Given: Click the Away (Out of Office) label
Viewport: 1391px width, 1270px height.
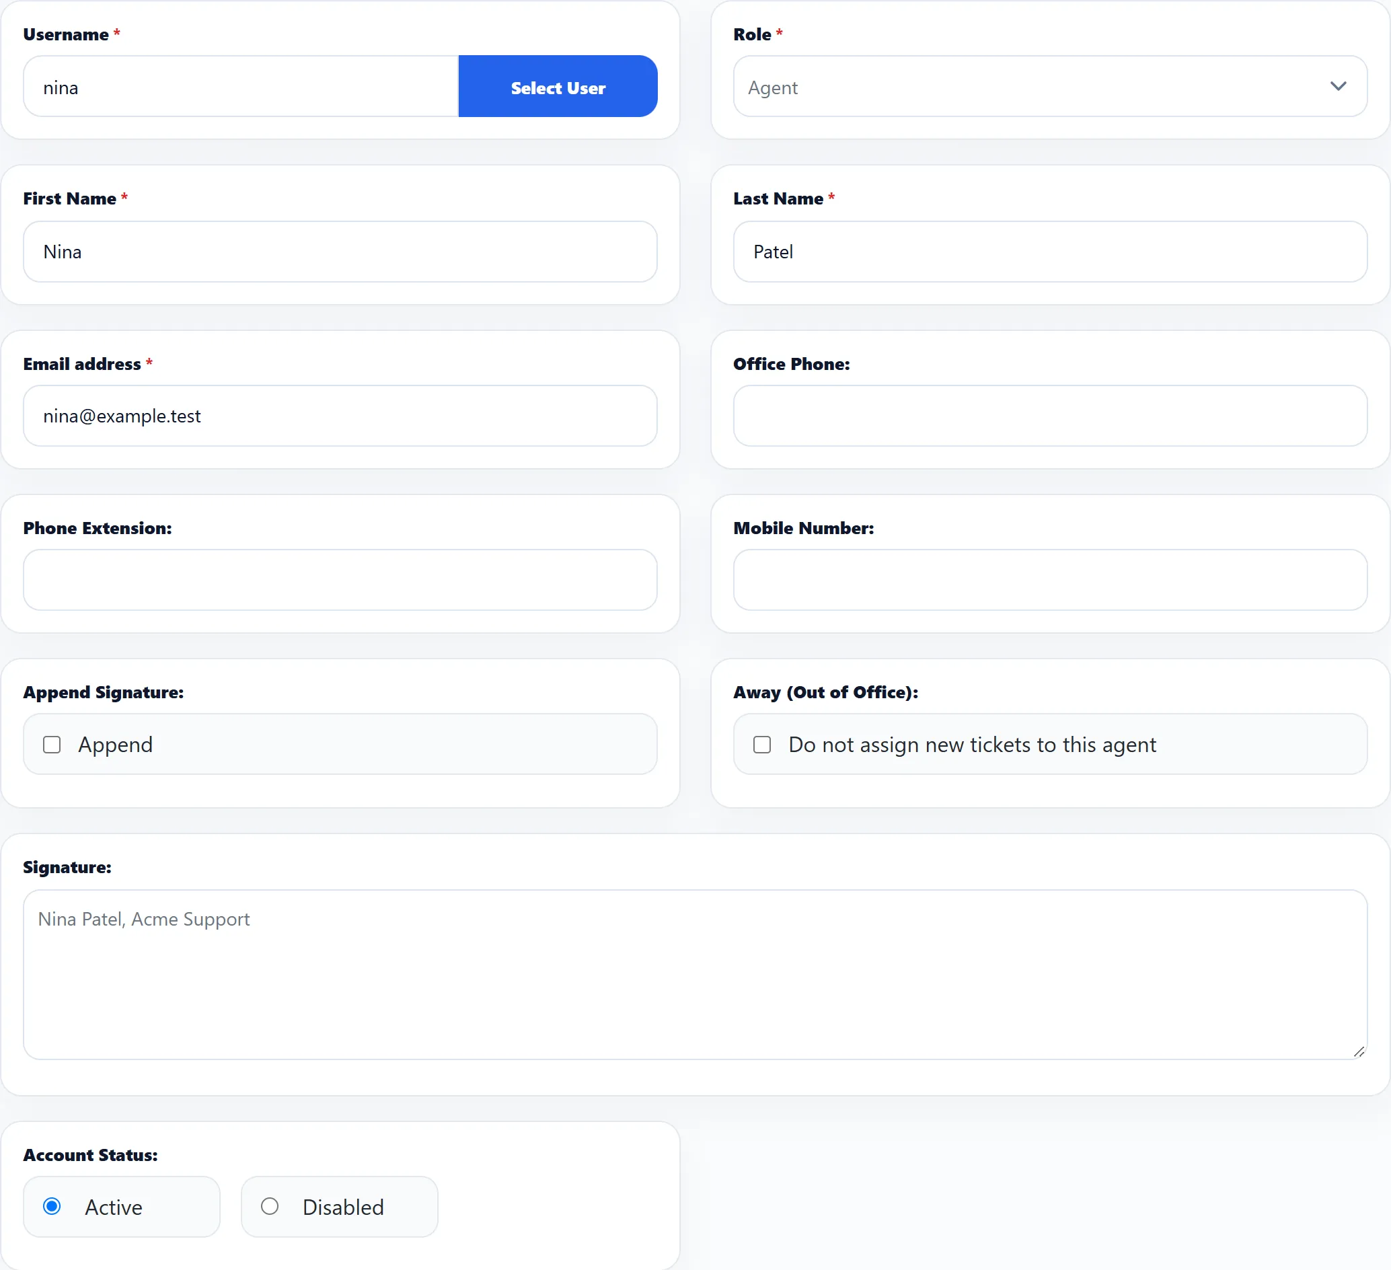Looking at the screenshot, I should point(825,693).
